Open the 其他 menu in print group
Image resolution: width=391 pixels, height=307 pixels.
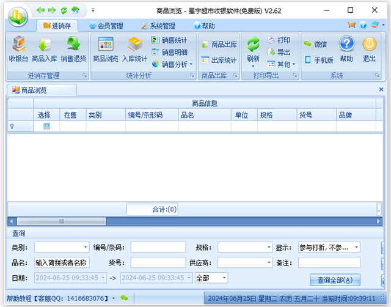281,64
